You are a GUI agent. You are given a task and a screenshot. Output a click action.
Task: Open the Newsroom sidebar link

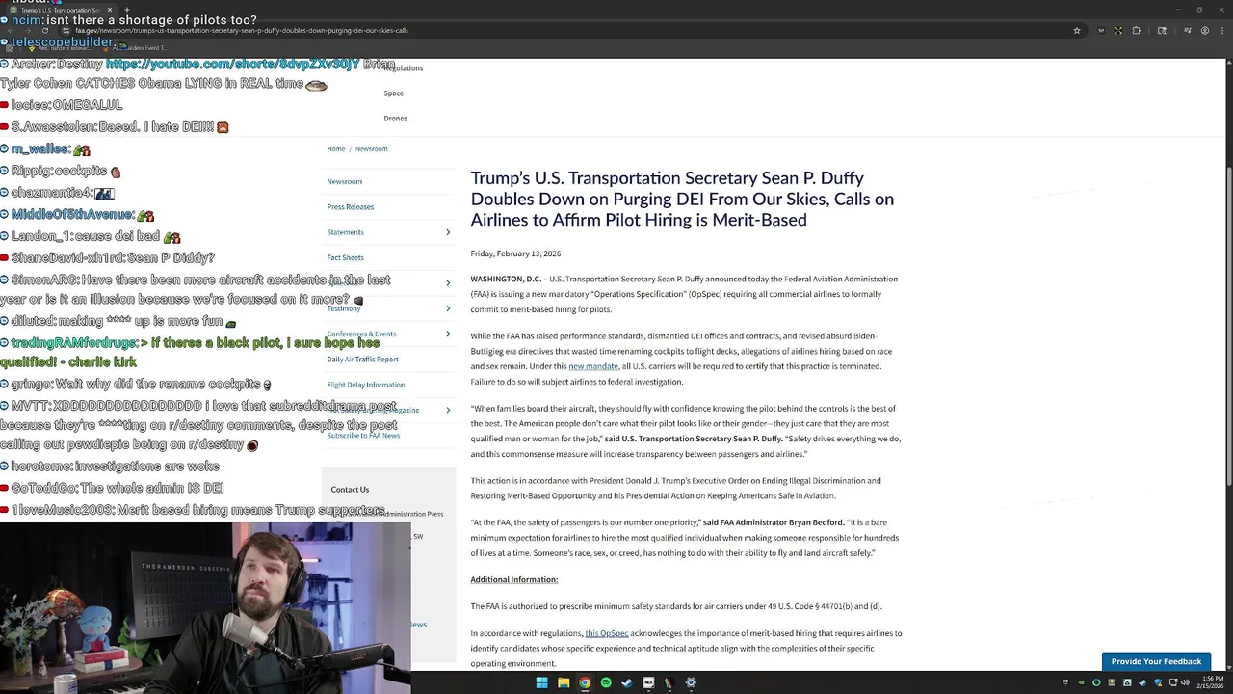tap(345, 181)
